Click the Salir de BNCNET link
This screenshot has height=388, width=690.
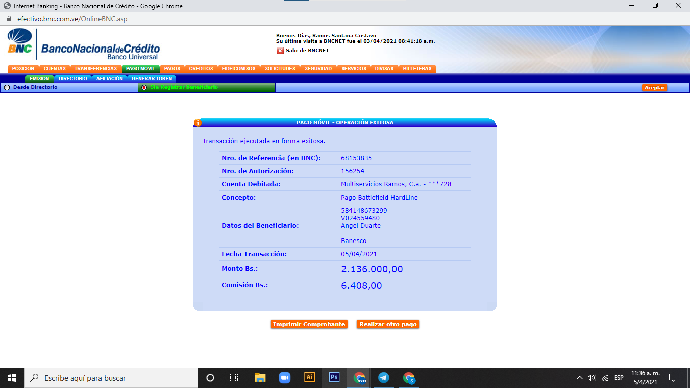point(307,51)
